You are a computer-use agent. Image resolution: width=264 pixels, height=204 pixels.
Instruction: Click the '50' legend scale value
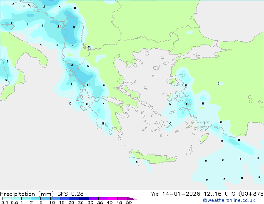tap(129, 202)
